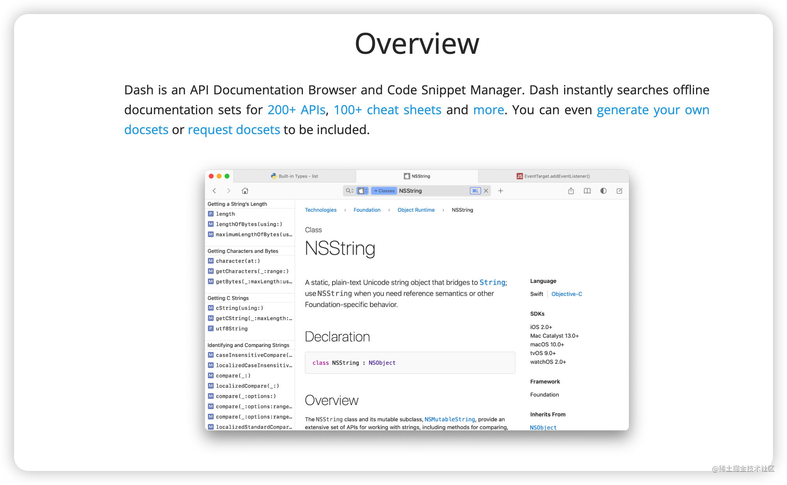Select compare(_:options:) method
This screenshot has height=485, width=787.
coord(250,396)
